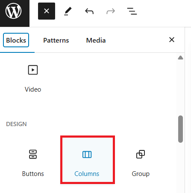Select the Tools pencil icon

coord(68,11)
